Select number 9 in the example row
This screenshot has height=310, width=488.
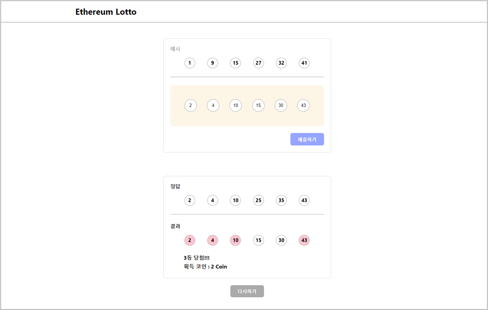point(213,63)
